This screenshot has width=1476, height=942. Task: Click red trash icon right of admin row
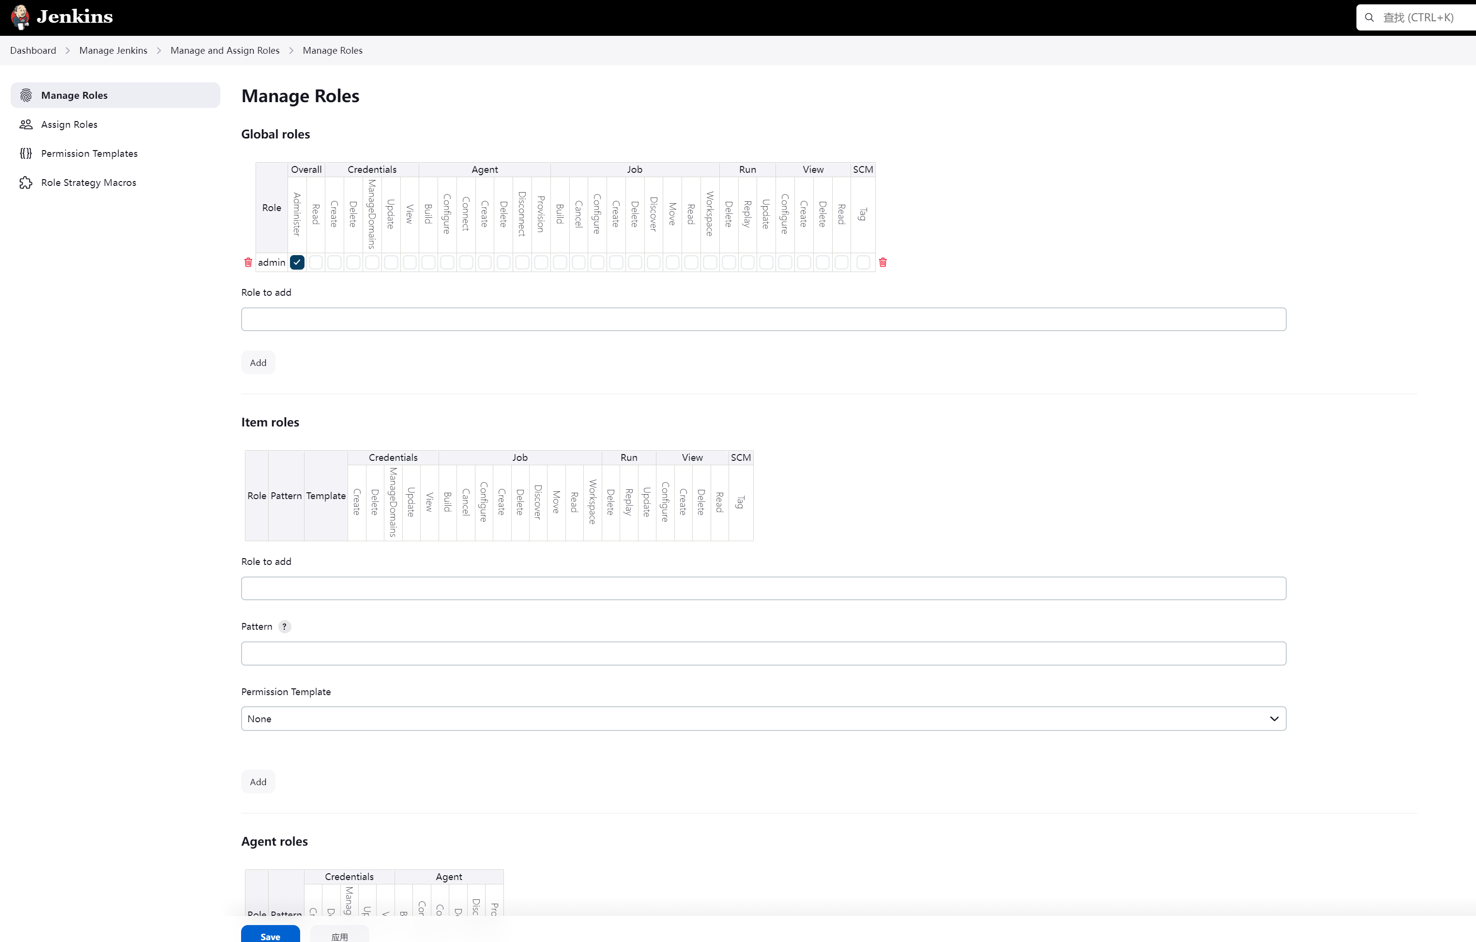883,262
